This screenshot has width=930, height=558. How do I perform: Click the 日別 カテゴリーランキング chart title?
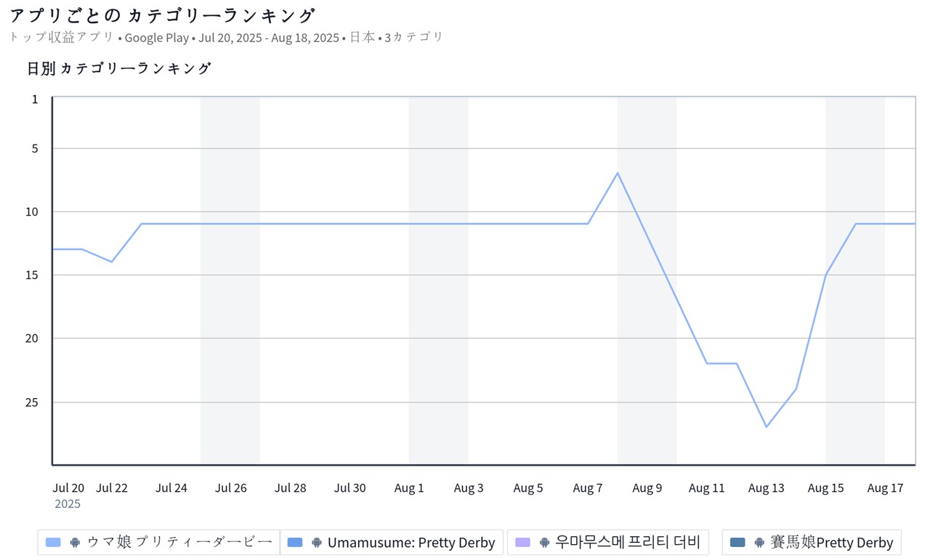[119, 69]
